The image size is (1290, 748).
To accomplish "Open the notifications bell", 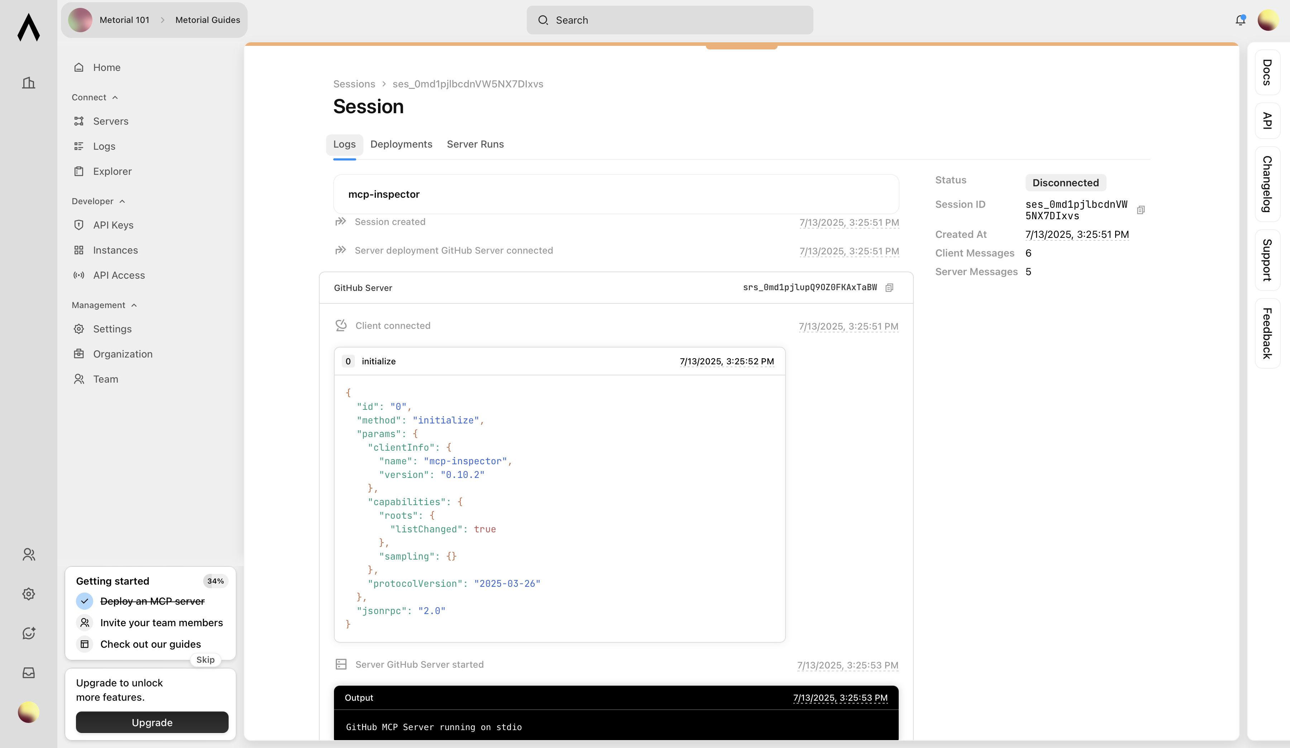I will [x=1240, y=20].
